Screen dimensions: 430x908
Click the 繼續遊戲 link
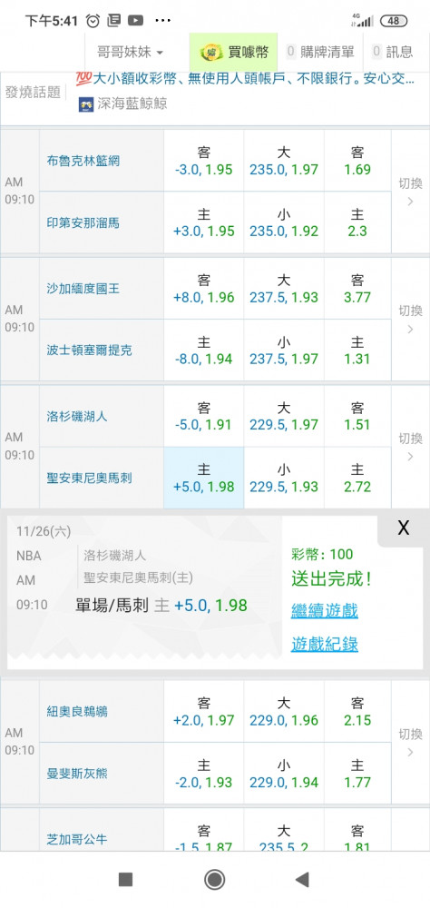pos(324,610)
